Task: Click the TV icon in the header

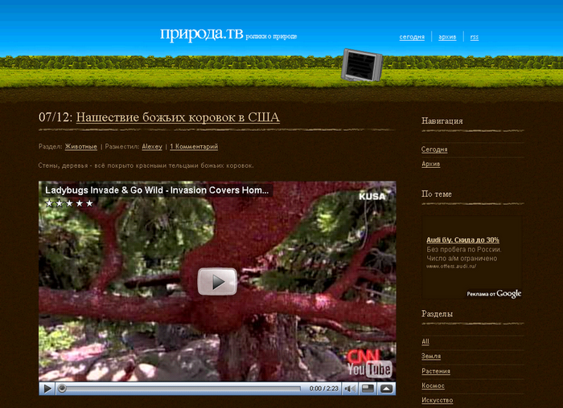Action: point(360,64)
